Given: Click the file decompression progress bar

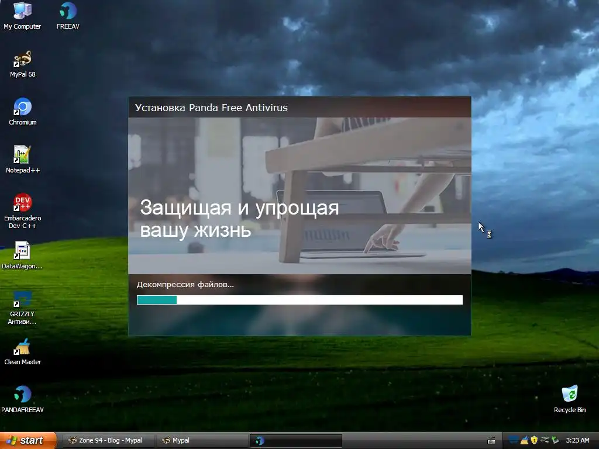Looking at the screenshot, I should (x=299, y=300).
